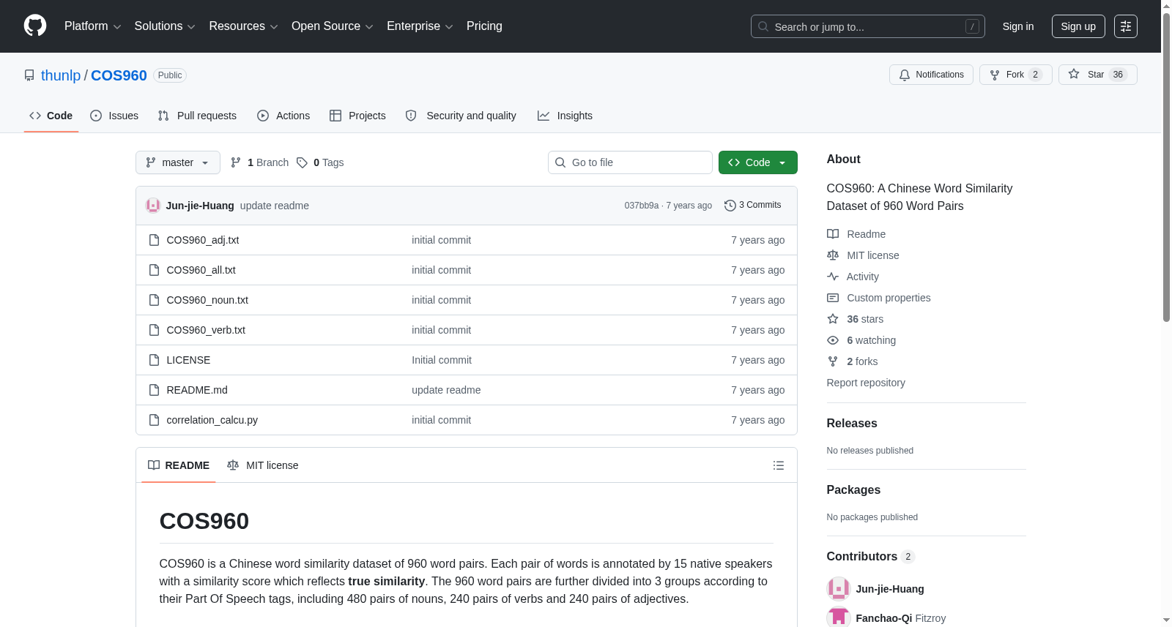Click the thunlp owner link
This screenshot has height=627, width=1172.
61,75
